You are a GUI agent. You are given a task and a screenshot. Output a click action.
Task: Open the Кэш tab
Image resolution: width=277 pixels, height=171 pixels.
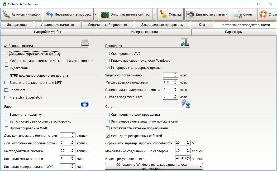click(x=202, y=25)
